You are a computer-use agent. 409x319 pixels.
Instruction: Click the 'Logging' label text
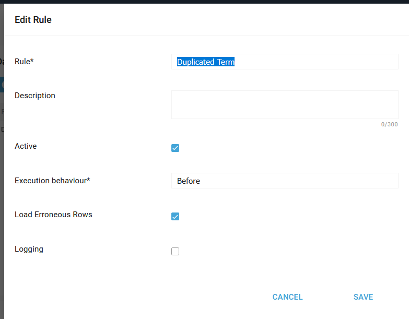(29, 249)
